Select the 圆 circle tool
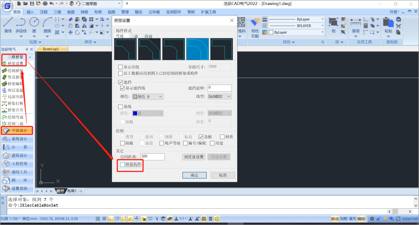 (x=34, y=26)
